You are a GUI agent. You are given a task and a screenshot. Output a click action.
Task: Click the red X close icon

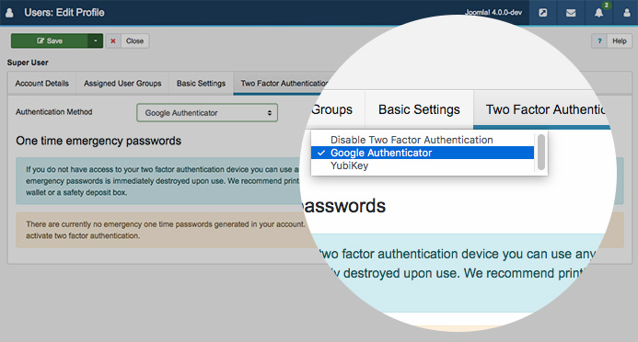coord(113,41)
